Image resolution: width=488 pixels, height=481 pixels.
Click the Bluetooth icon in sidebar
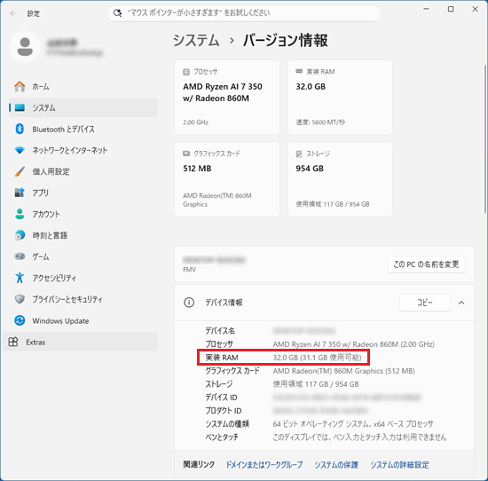[x=20, y=129]
